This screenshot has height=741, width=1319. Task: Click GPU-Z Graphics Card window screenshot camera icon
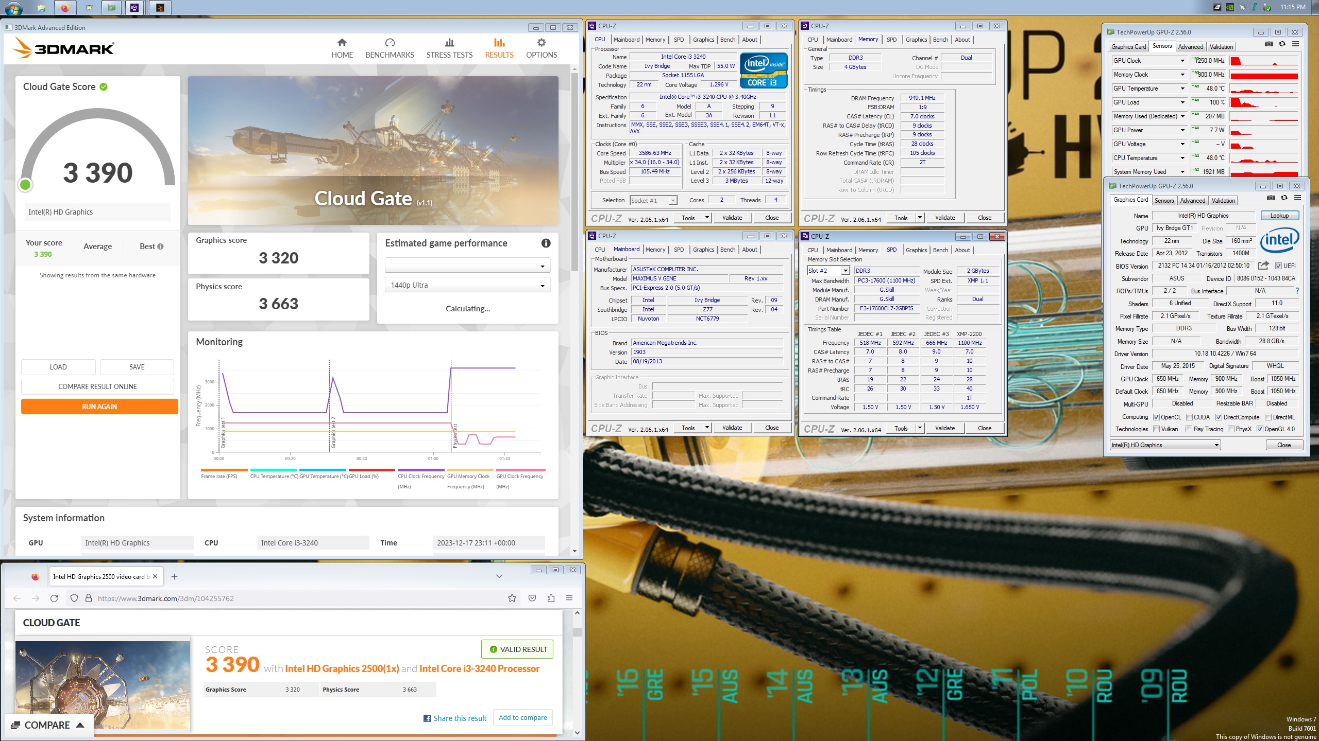pos(1271,198)
